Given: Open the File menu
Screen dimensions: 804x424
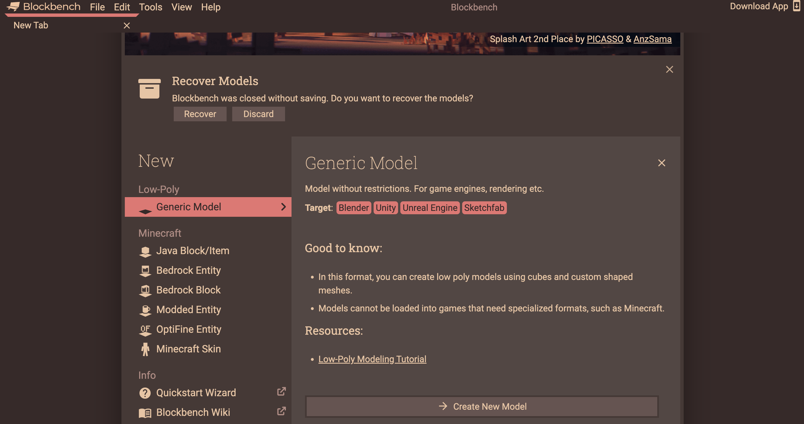Looking at the screenshot, I should click(x=97, y=7).
